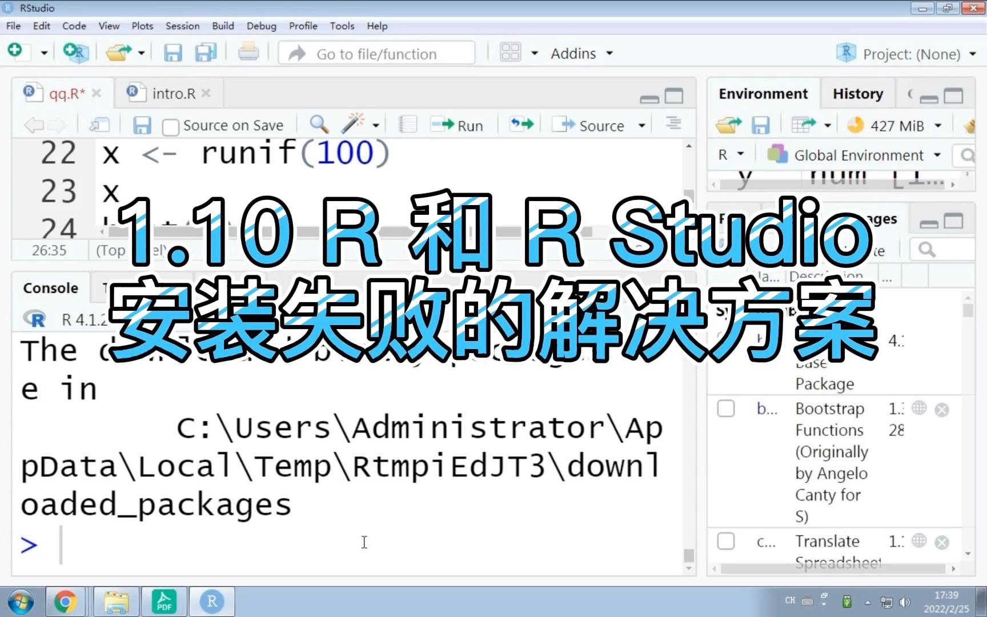Switch to the intro.R tab
The width and height of the screenshot is (987, 617).
tap(174, 94)
